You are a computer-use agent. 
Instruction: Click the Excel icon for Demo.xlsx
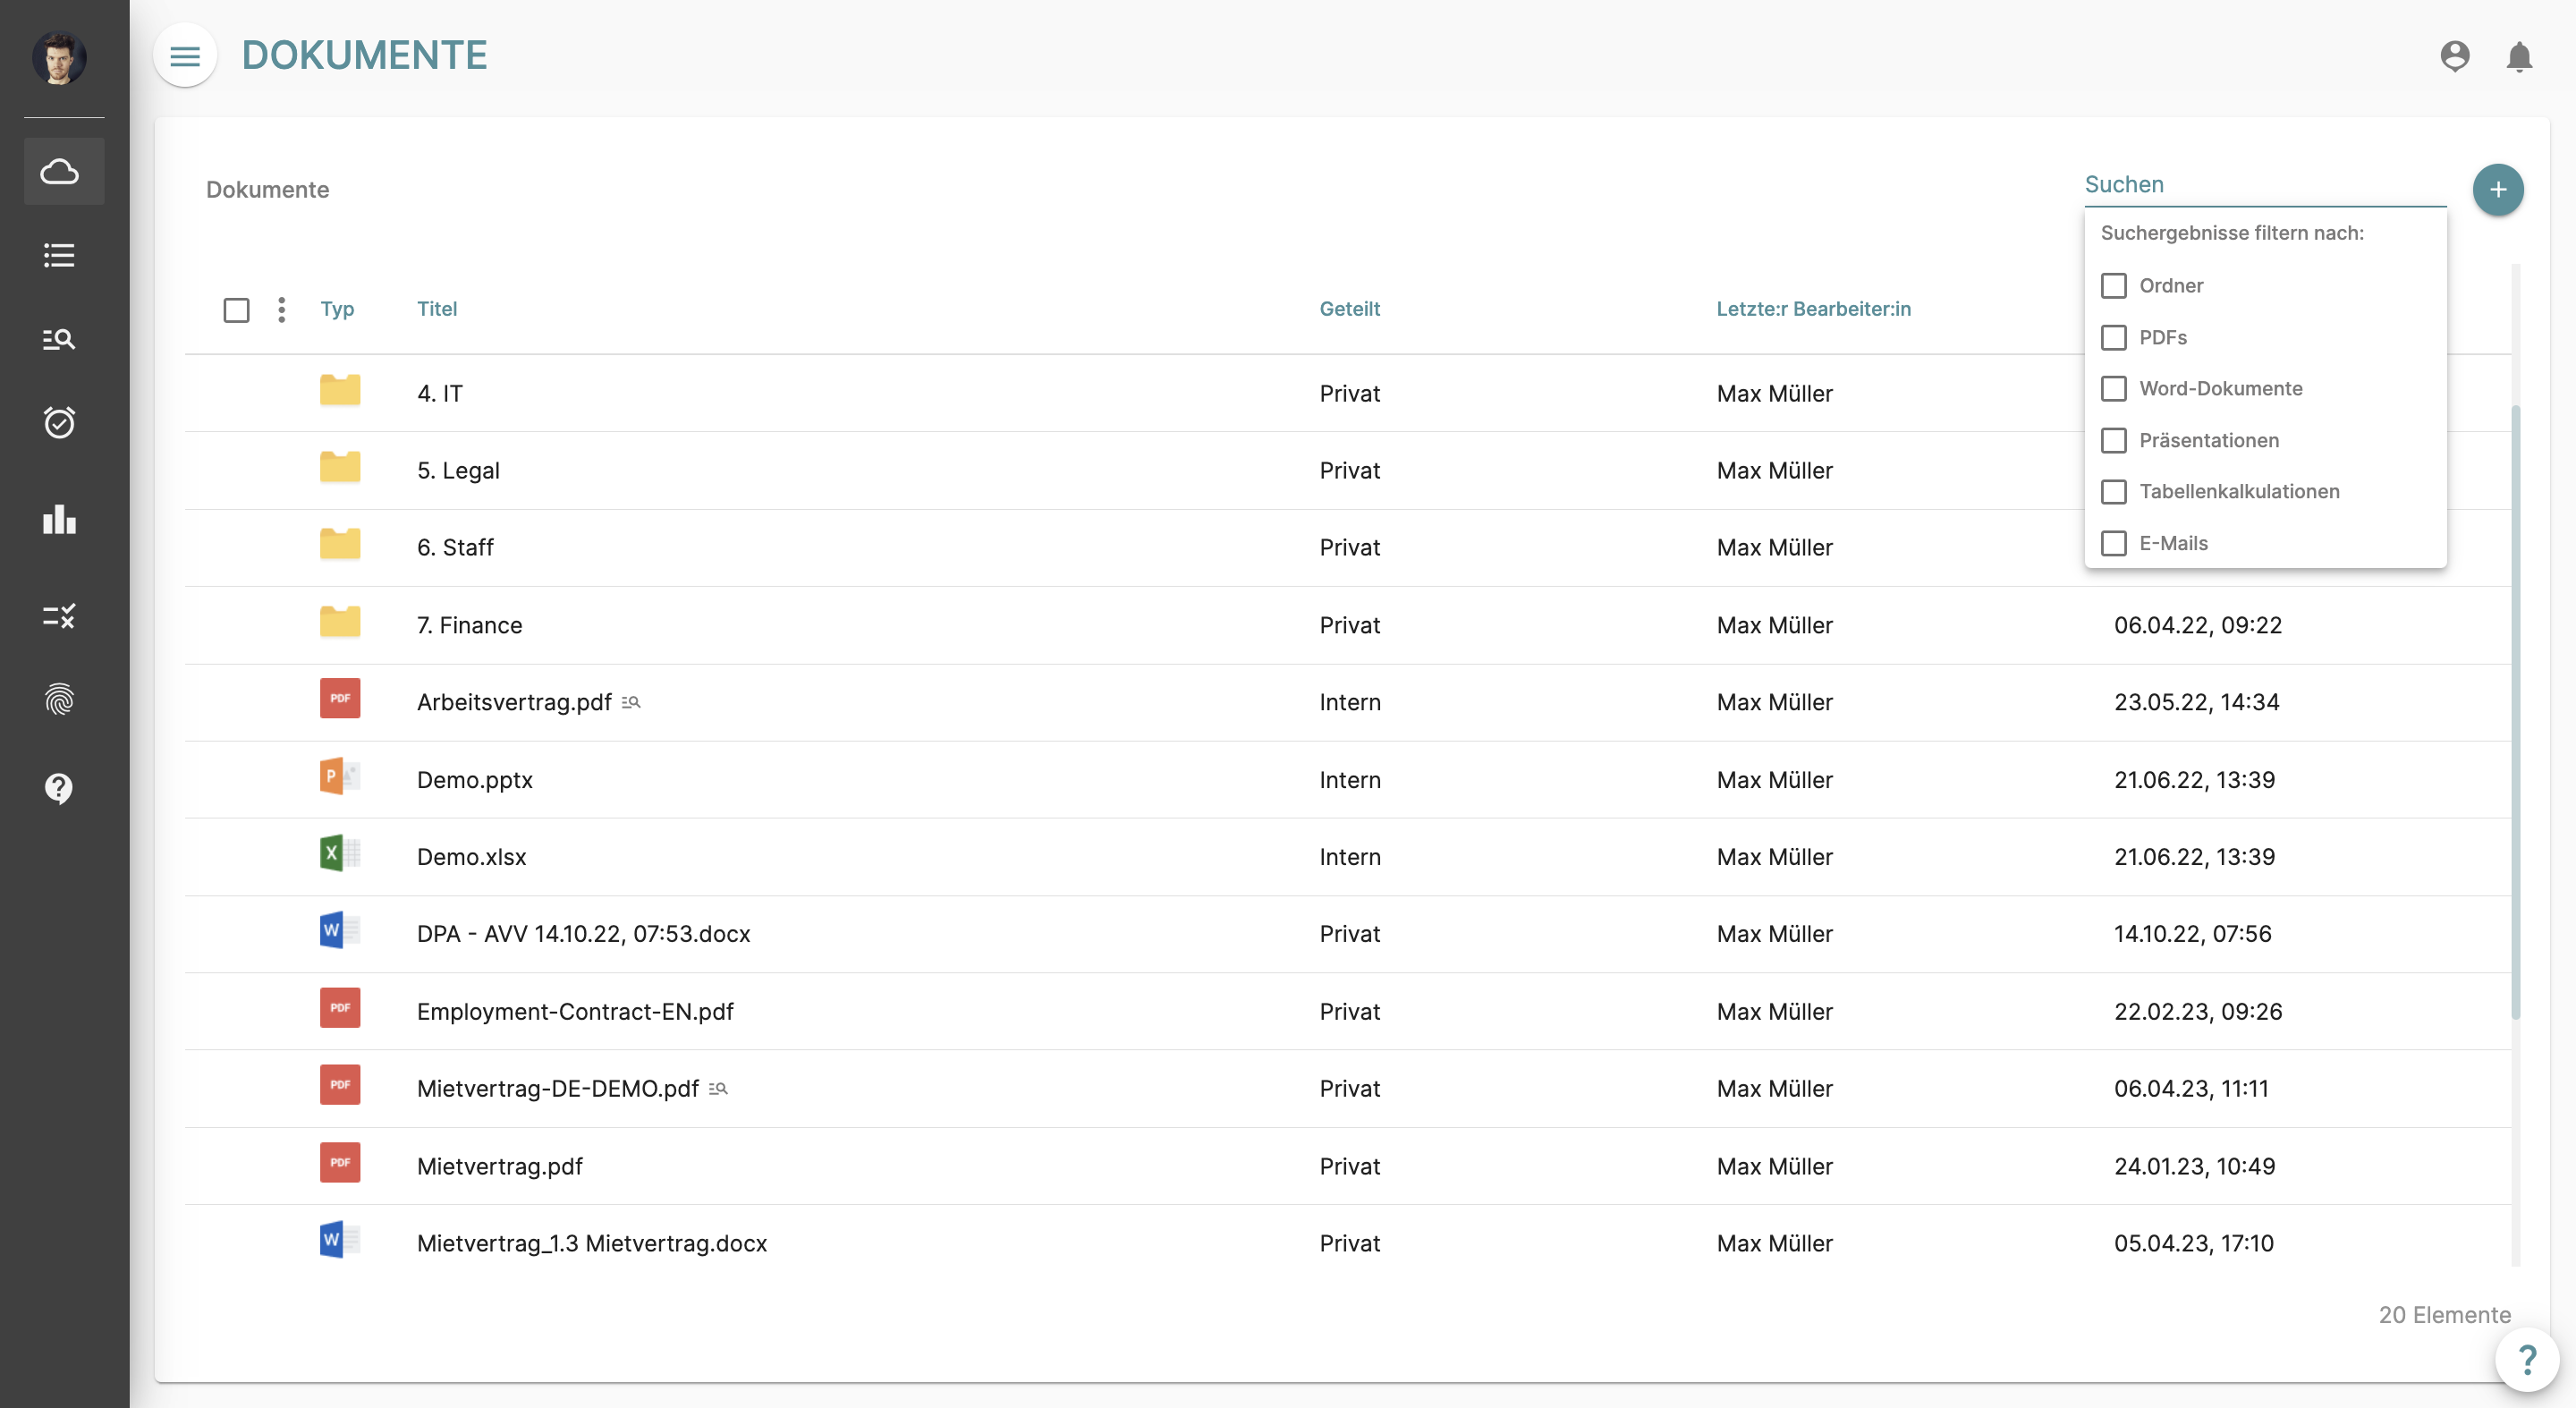pos(340,853)
